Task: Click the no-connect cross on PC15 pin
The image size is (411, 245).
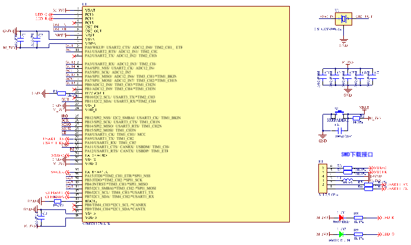Action: click(x=74, y=23)
